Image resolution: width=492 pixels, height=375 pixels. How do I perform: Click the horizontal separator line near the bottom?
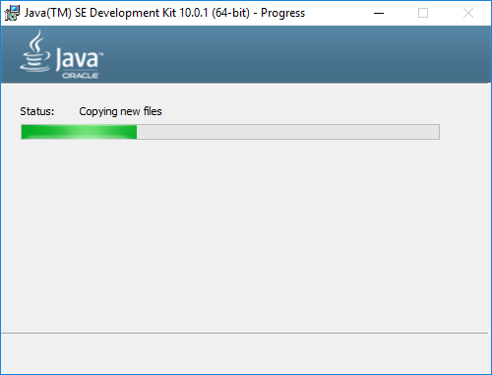(244, 334)
